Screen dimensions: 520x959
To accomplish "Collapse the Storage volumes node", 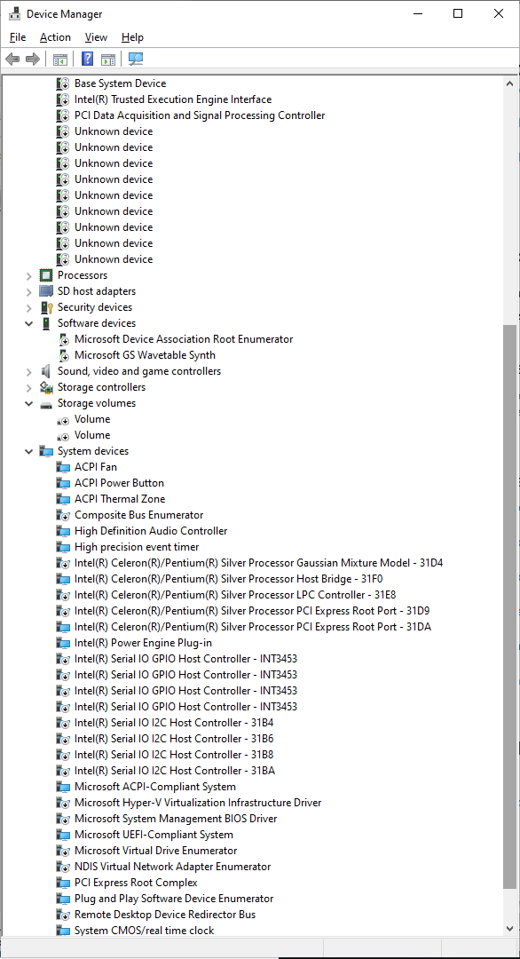I will tap(28, 404).
